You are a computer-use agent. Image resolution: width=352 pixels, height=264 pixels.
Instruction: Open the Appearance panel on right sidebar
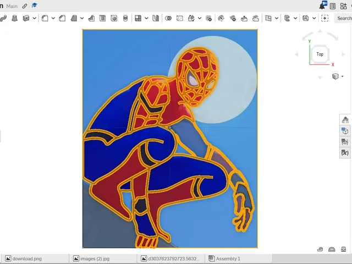pyautogui.click(x=345, y=120)
